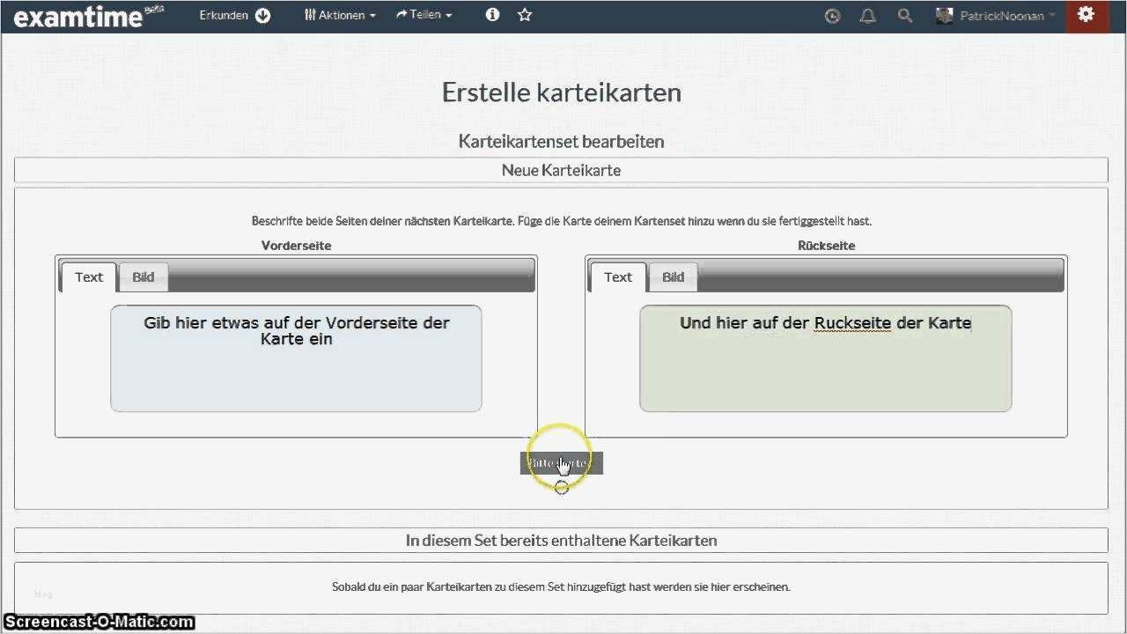
Task: Click the card-add button below the cards
Action: coord(561,462)
